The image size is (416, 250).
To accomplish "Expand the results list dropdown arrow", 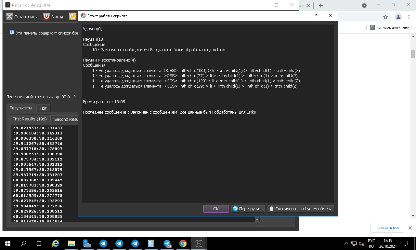I will point(257,220).
